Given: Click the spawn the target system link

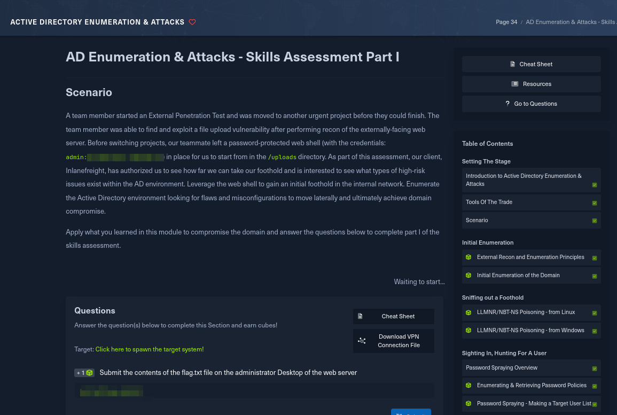Looking at the screenshot, I should tap(150, 349).
